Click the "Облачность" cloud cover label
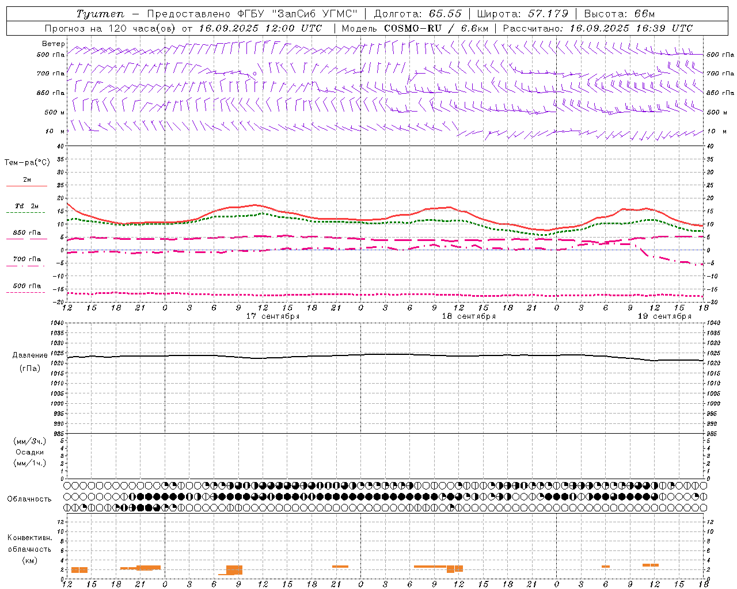 pos(29,499)
